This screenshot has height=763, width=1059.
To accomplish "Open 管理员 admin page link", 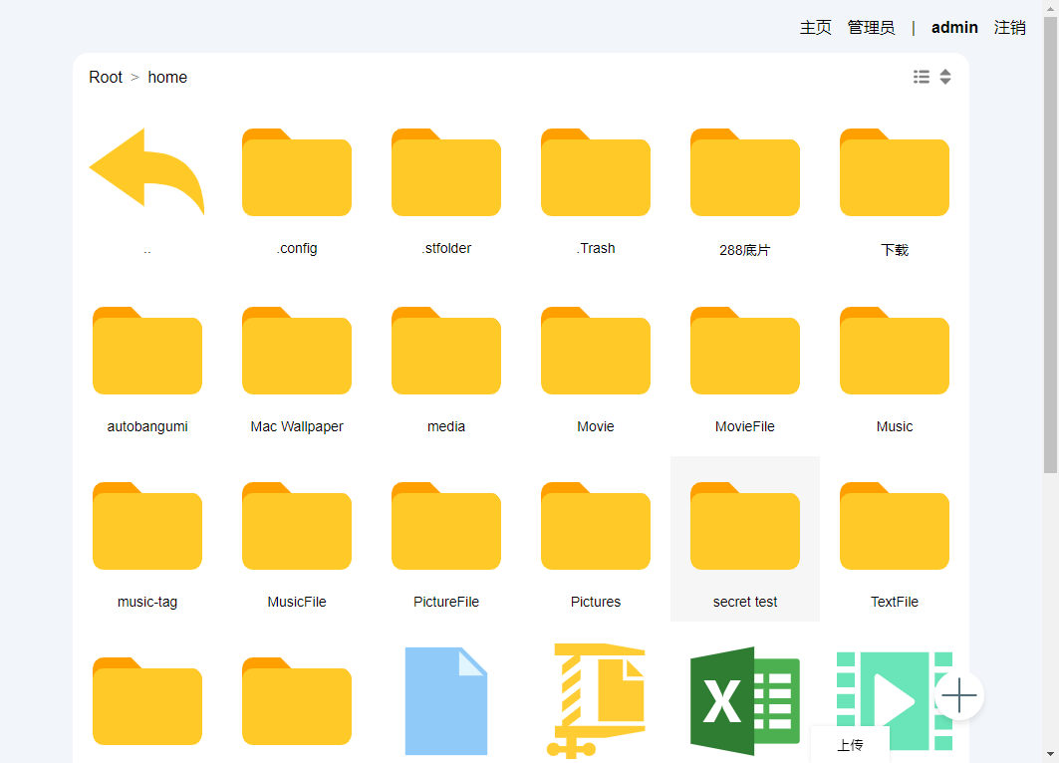I will click(872, 28).
